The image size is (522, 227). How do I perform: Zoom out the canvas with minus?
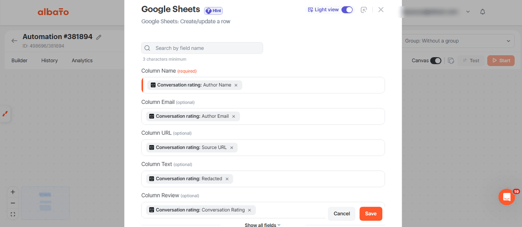pos(13,203)
